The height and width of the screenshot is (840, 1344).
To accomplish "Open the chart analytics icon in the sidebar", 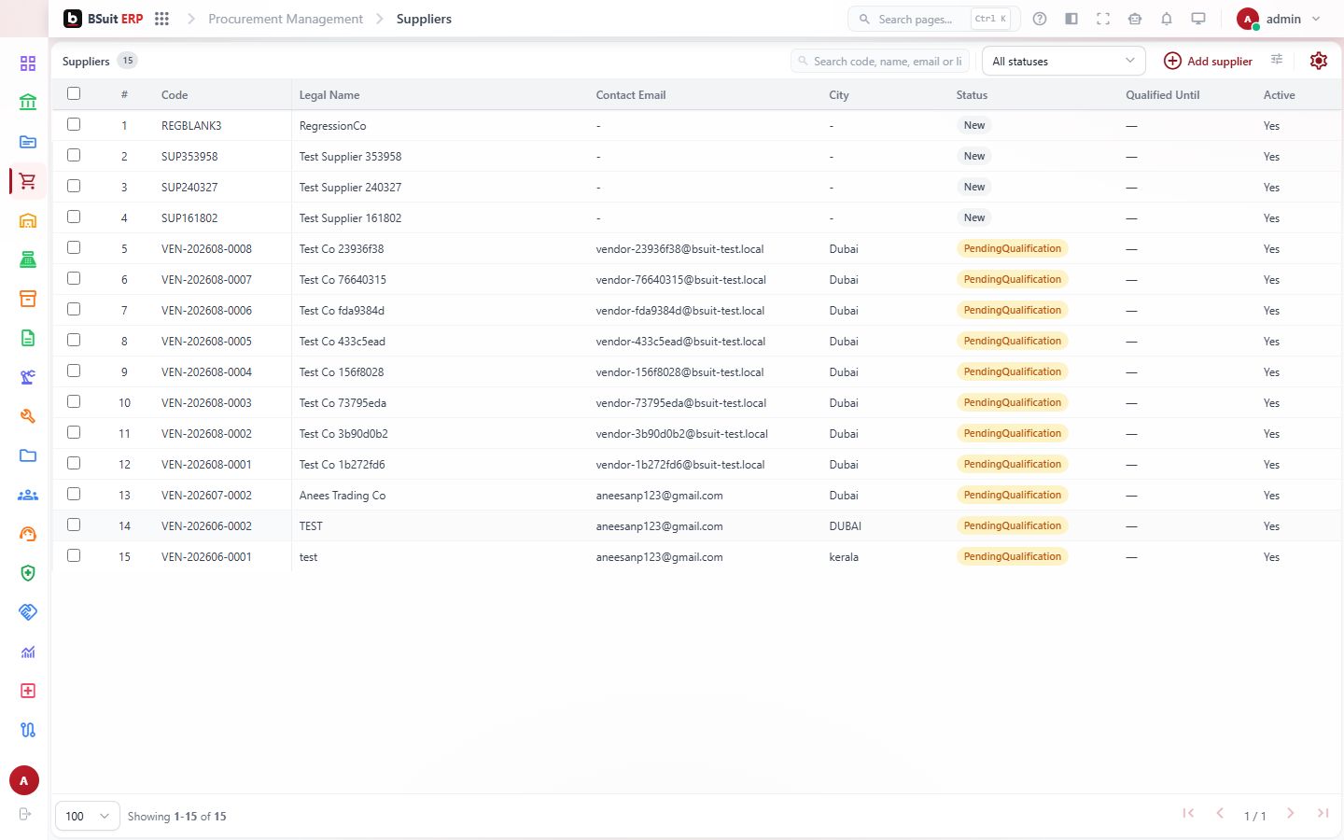I will [x=28, y=651].
